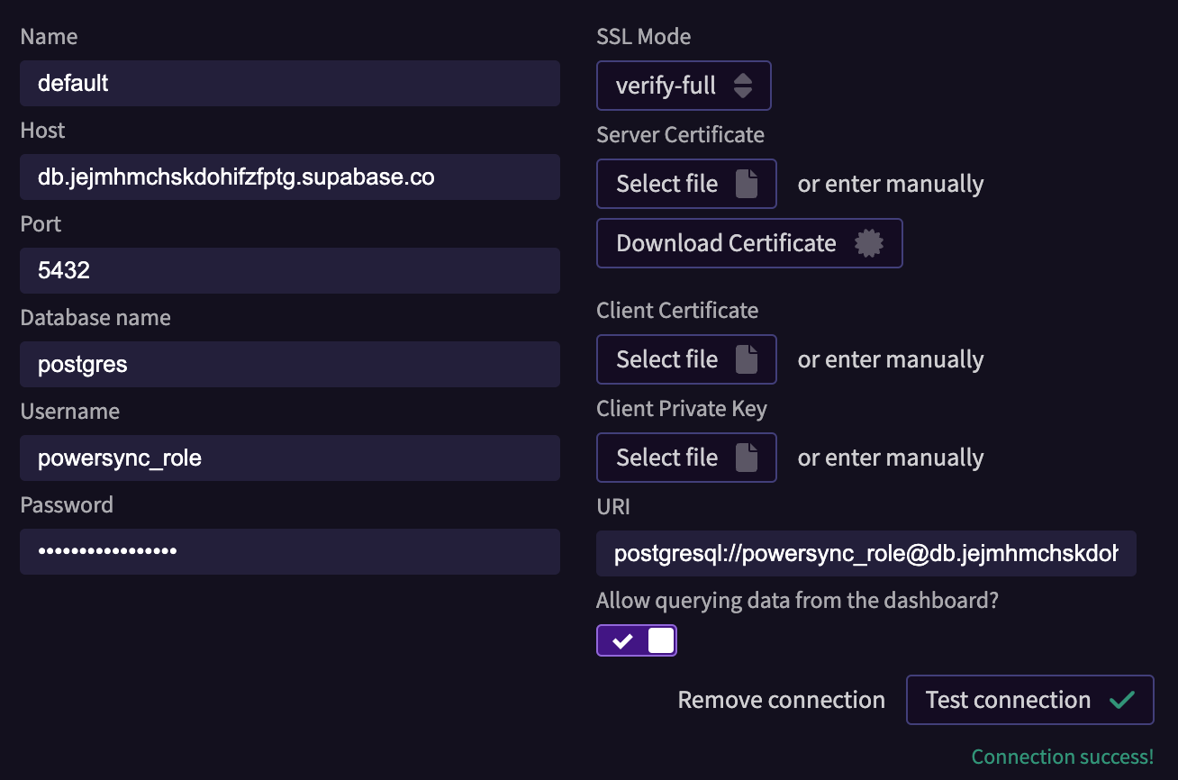Screen dimensions: 1178x780
Task: Select file for Client Private Key
Action: click(x=686, y=458)
